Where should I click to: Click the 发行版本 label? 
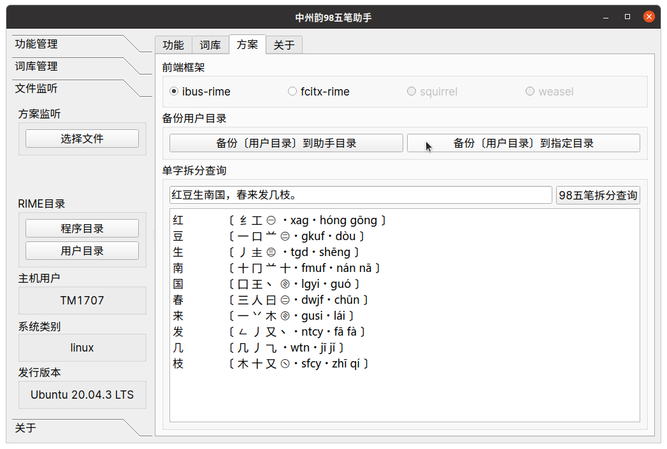(x=39, y=373)
